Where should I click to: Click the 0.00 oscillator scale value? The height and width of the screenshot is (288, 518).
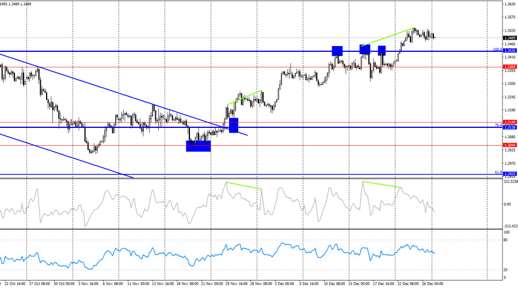tap(507, 204)
